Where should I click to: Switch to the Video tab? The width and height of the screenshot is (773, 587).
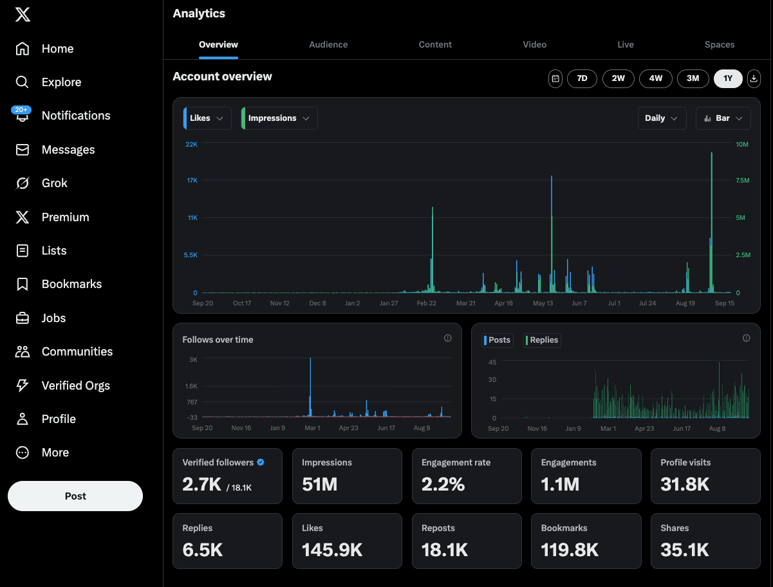(535, 44)
